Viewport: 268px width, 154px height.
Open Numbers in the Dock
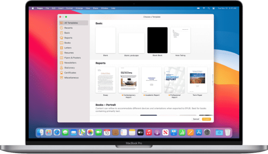pos(182,132)
